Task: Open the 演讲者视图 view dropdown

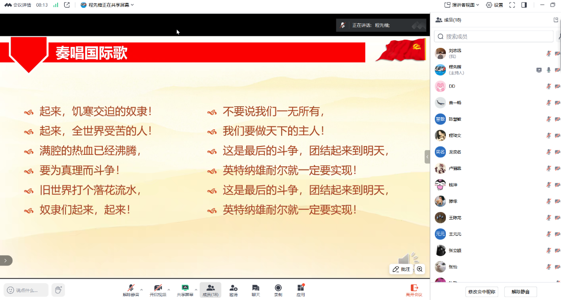Action: tap(462, 5)
